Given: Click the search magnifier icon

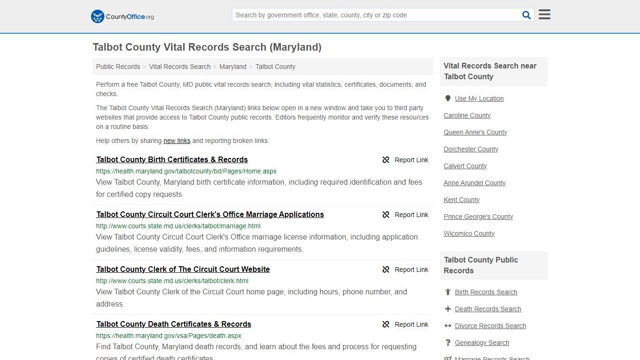Looking at the screenshot, I should coord(527,15).
